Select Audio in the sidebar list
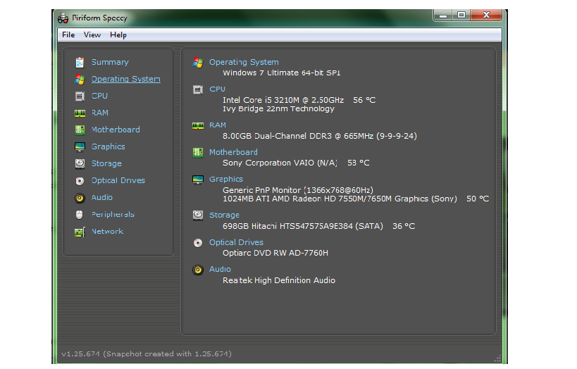Screen dimensions: 577x369 [102, 198]
